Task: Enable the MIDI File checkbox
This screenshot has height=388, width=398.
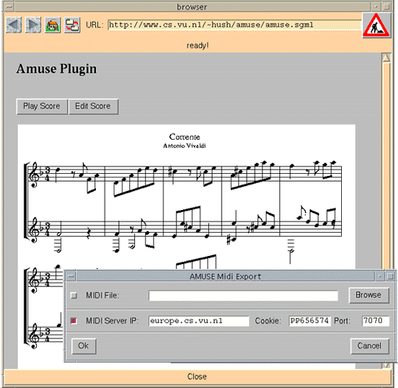Action: click(x=74, y=296)
